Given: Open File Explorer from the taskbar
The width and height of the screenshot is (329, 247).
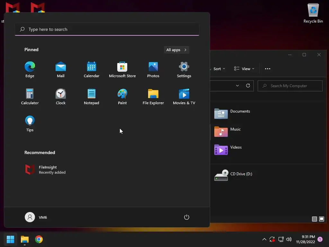Looking at the screenshot, I should click(x=24, y=239).
